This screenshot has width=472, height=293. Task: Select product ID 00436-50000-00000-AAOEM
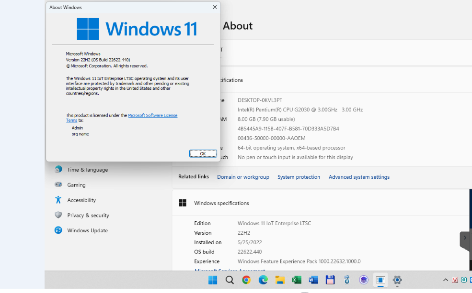click(x=272, y=139)
